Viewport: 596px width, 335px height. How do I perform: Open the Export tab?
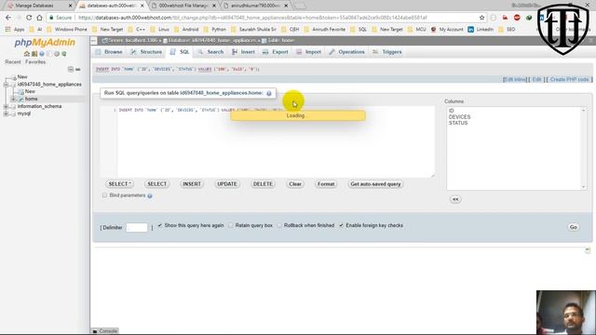coord(276,52)
